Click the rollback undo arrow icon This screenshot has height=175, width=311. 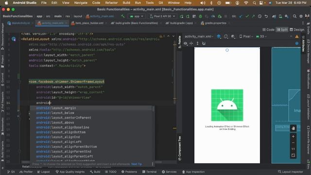[x=266, y=17]
